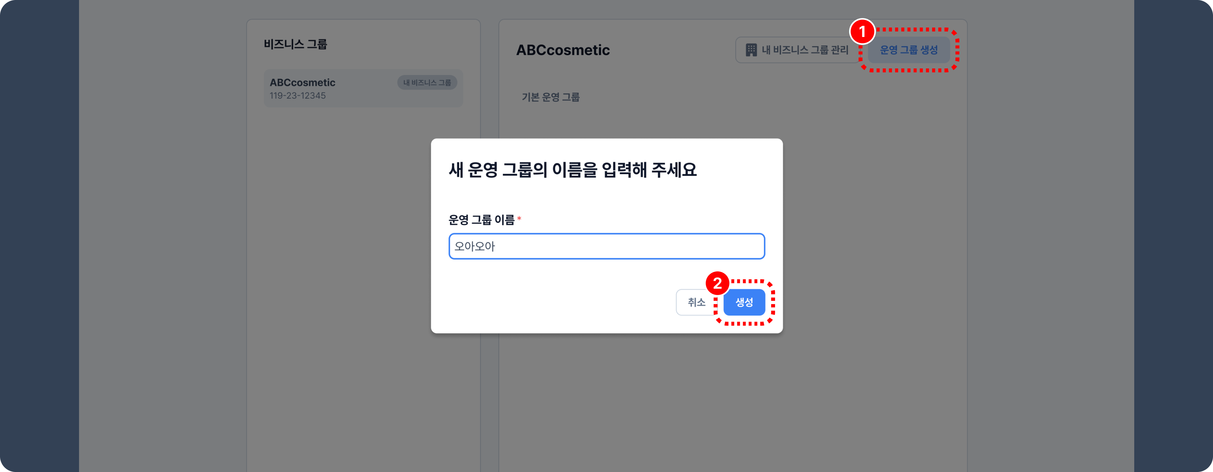The height and width of the screenshot is (472, 1213).
Task: Click the 운영 그룹 생성 button
Action: coord(908,50)
